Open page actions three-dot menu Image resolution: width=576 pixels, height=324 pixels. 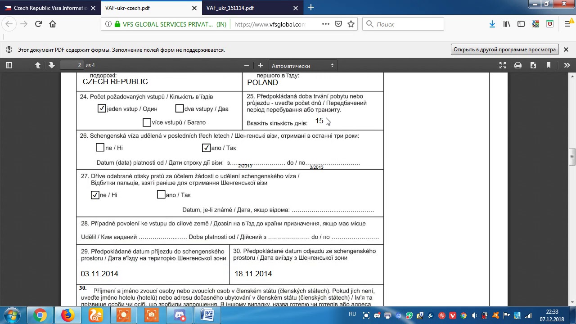325,24
